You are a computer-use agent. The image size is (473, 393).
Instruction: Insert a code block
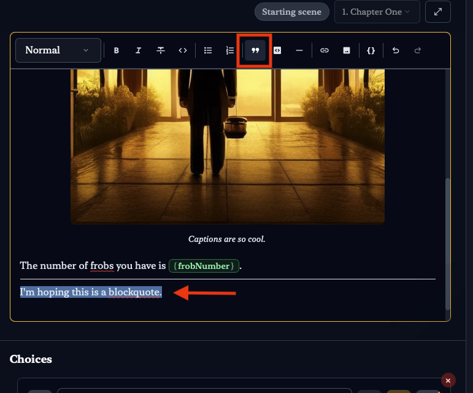[277, 50]
